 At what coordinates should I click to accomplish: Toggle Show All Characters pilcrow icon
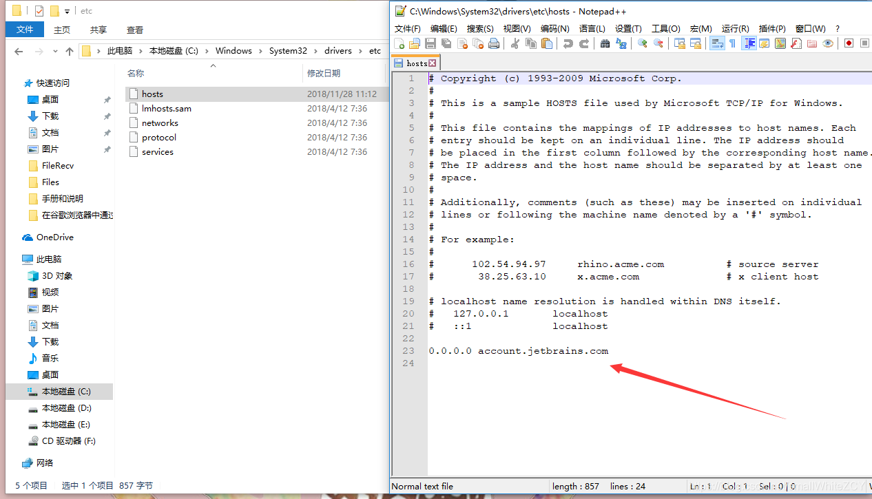(x=731, y=43)
